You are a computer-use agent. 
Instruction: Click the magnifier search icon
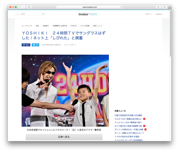click(x=43, y=14)
